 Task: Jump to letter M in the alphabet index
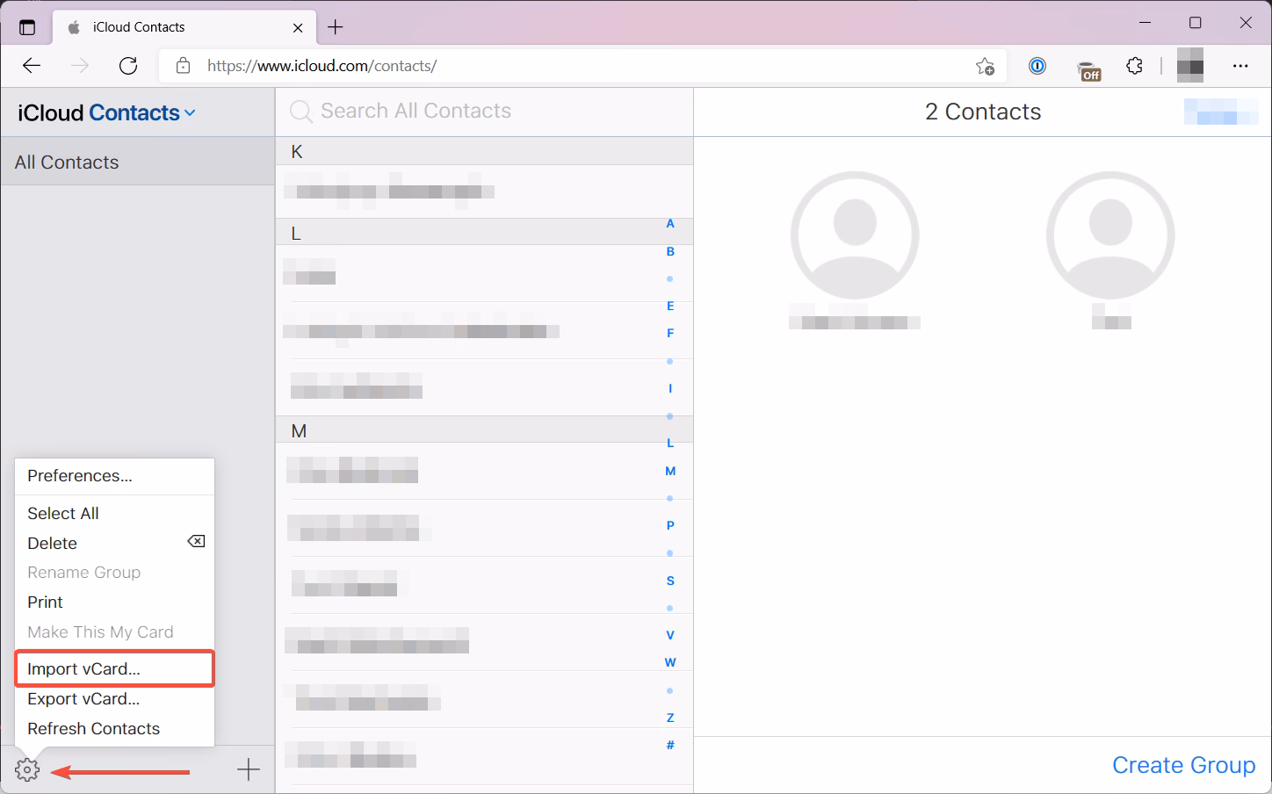670,471
